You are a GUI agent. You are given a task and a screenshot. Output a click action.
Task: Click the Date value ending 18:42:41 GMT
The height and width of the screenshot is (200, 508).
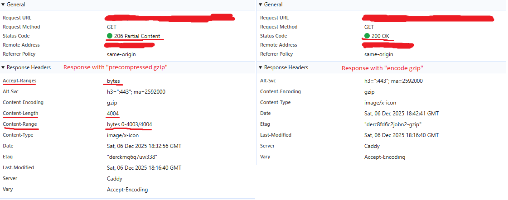(401, 113)
